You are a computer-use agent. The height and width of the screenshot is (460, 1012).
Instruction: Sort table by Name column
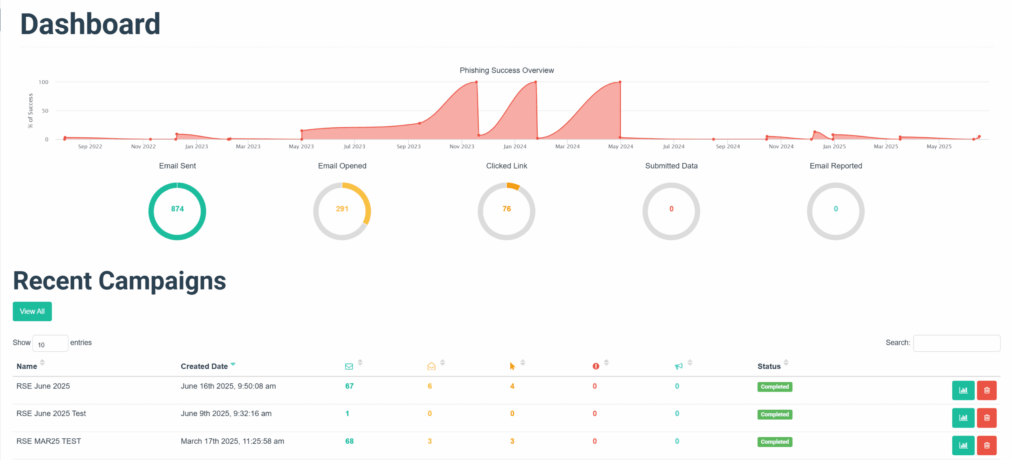[x=27, y=366]
